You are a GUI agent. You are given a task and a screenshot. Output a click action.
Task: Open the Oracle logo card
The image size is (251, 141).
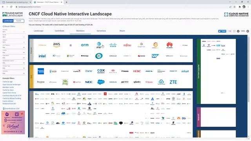click(x=113, y=56)
